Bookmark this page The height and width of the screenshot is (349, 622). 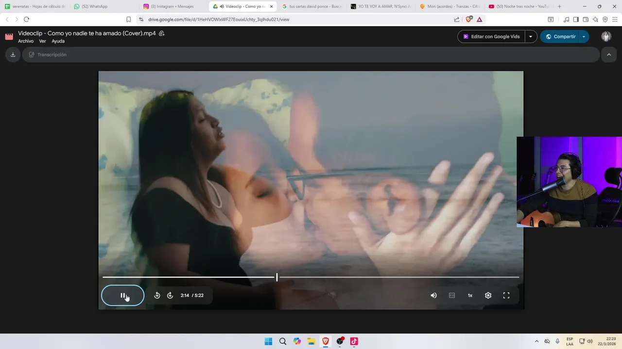128,19
